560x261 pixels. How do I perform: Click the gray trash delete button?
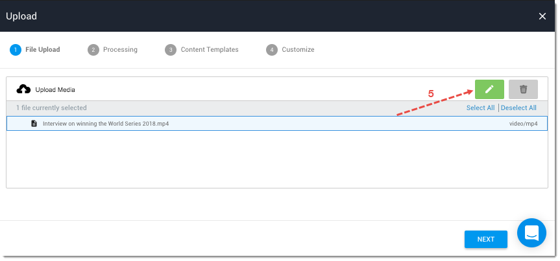(523, 89)
